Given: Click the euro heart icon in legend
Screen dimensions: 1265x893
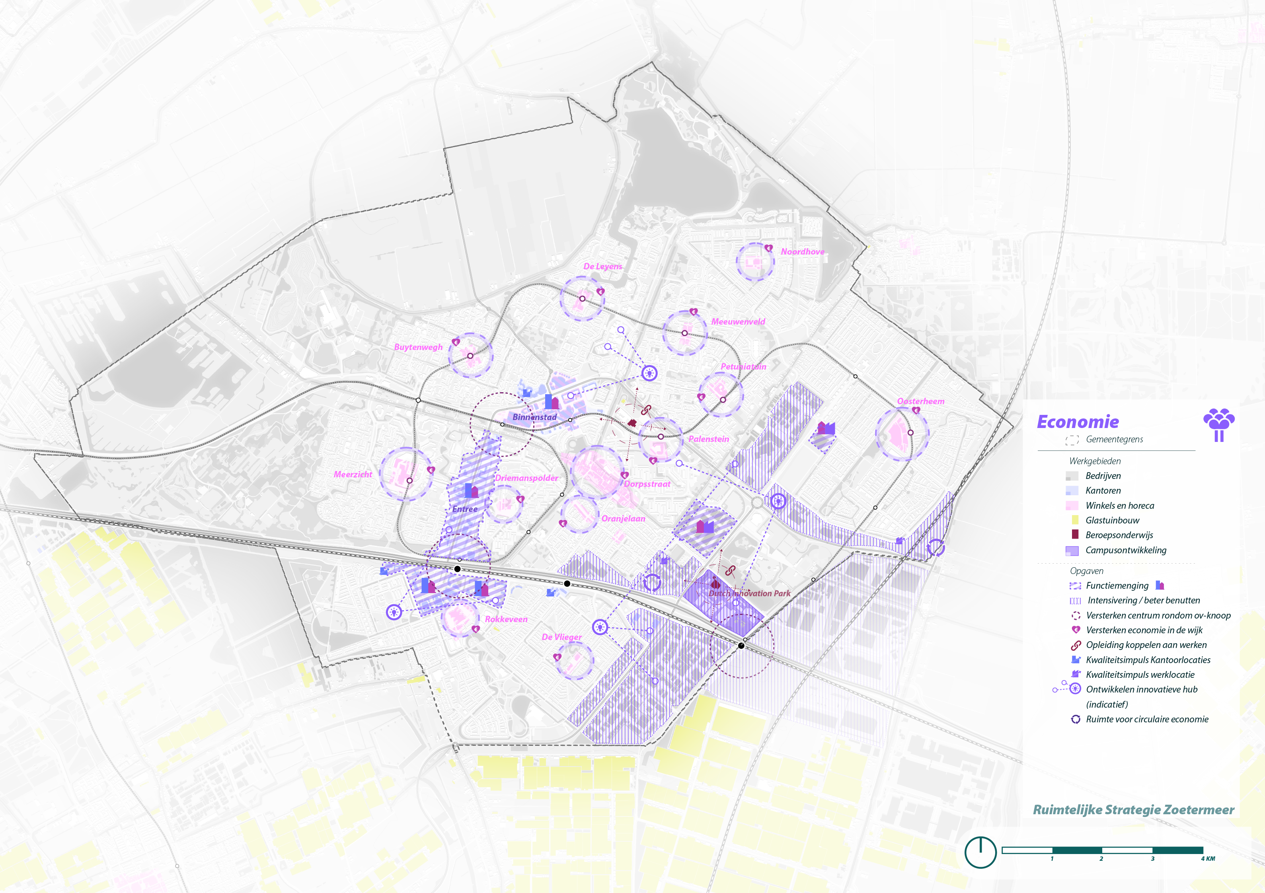Looking at the screenshot, I should coord(1076,630).
